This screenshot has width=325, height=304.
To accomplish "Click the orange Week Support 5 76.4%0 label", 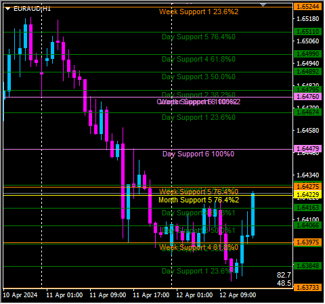I will coord(198,192).
